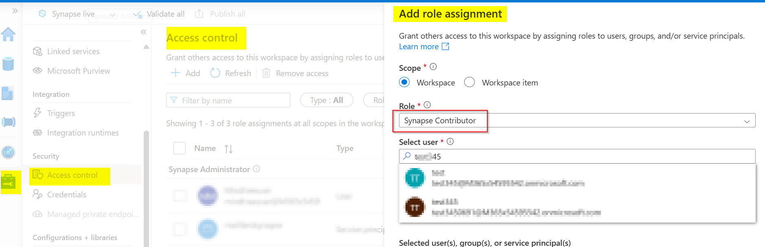Click Publish all in the toolbar
This screenshot has width=765, height=247.
[220, 14]
